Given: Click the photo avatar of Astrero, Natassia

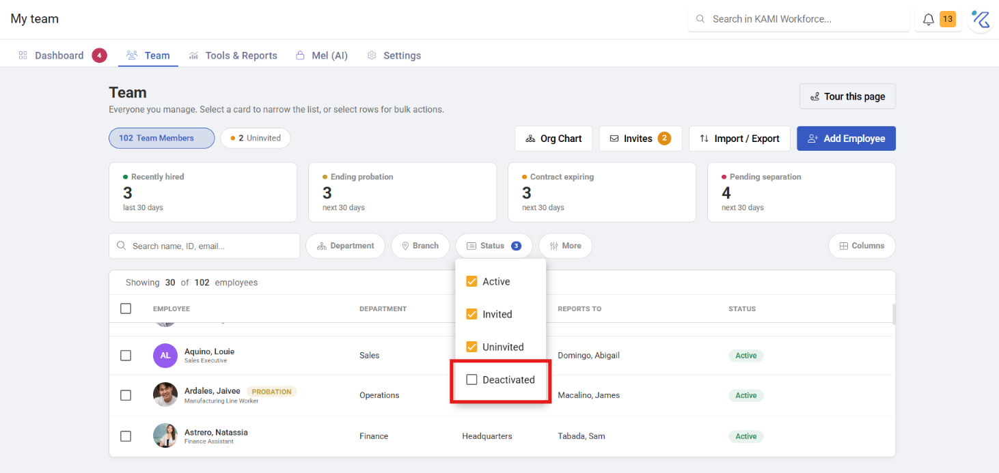Looking at the screenshot, I should tap(165, 436).
